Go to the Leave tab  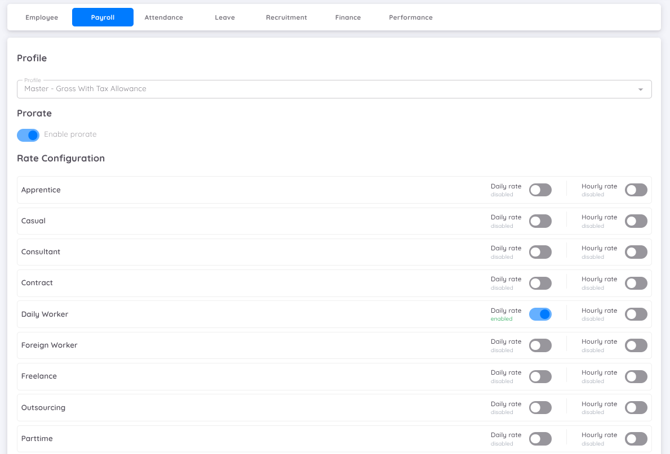[x=225, y=17]
